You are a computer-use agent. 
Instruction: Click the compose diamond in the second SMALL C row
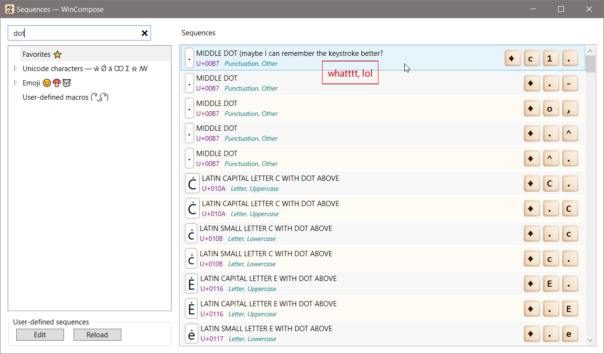(531, 259)
